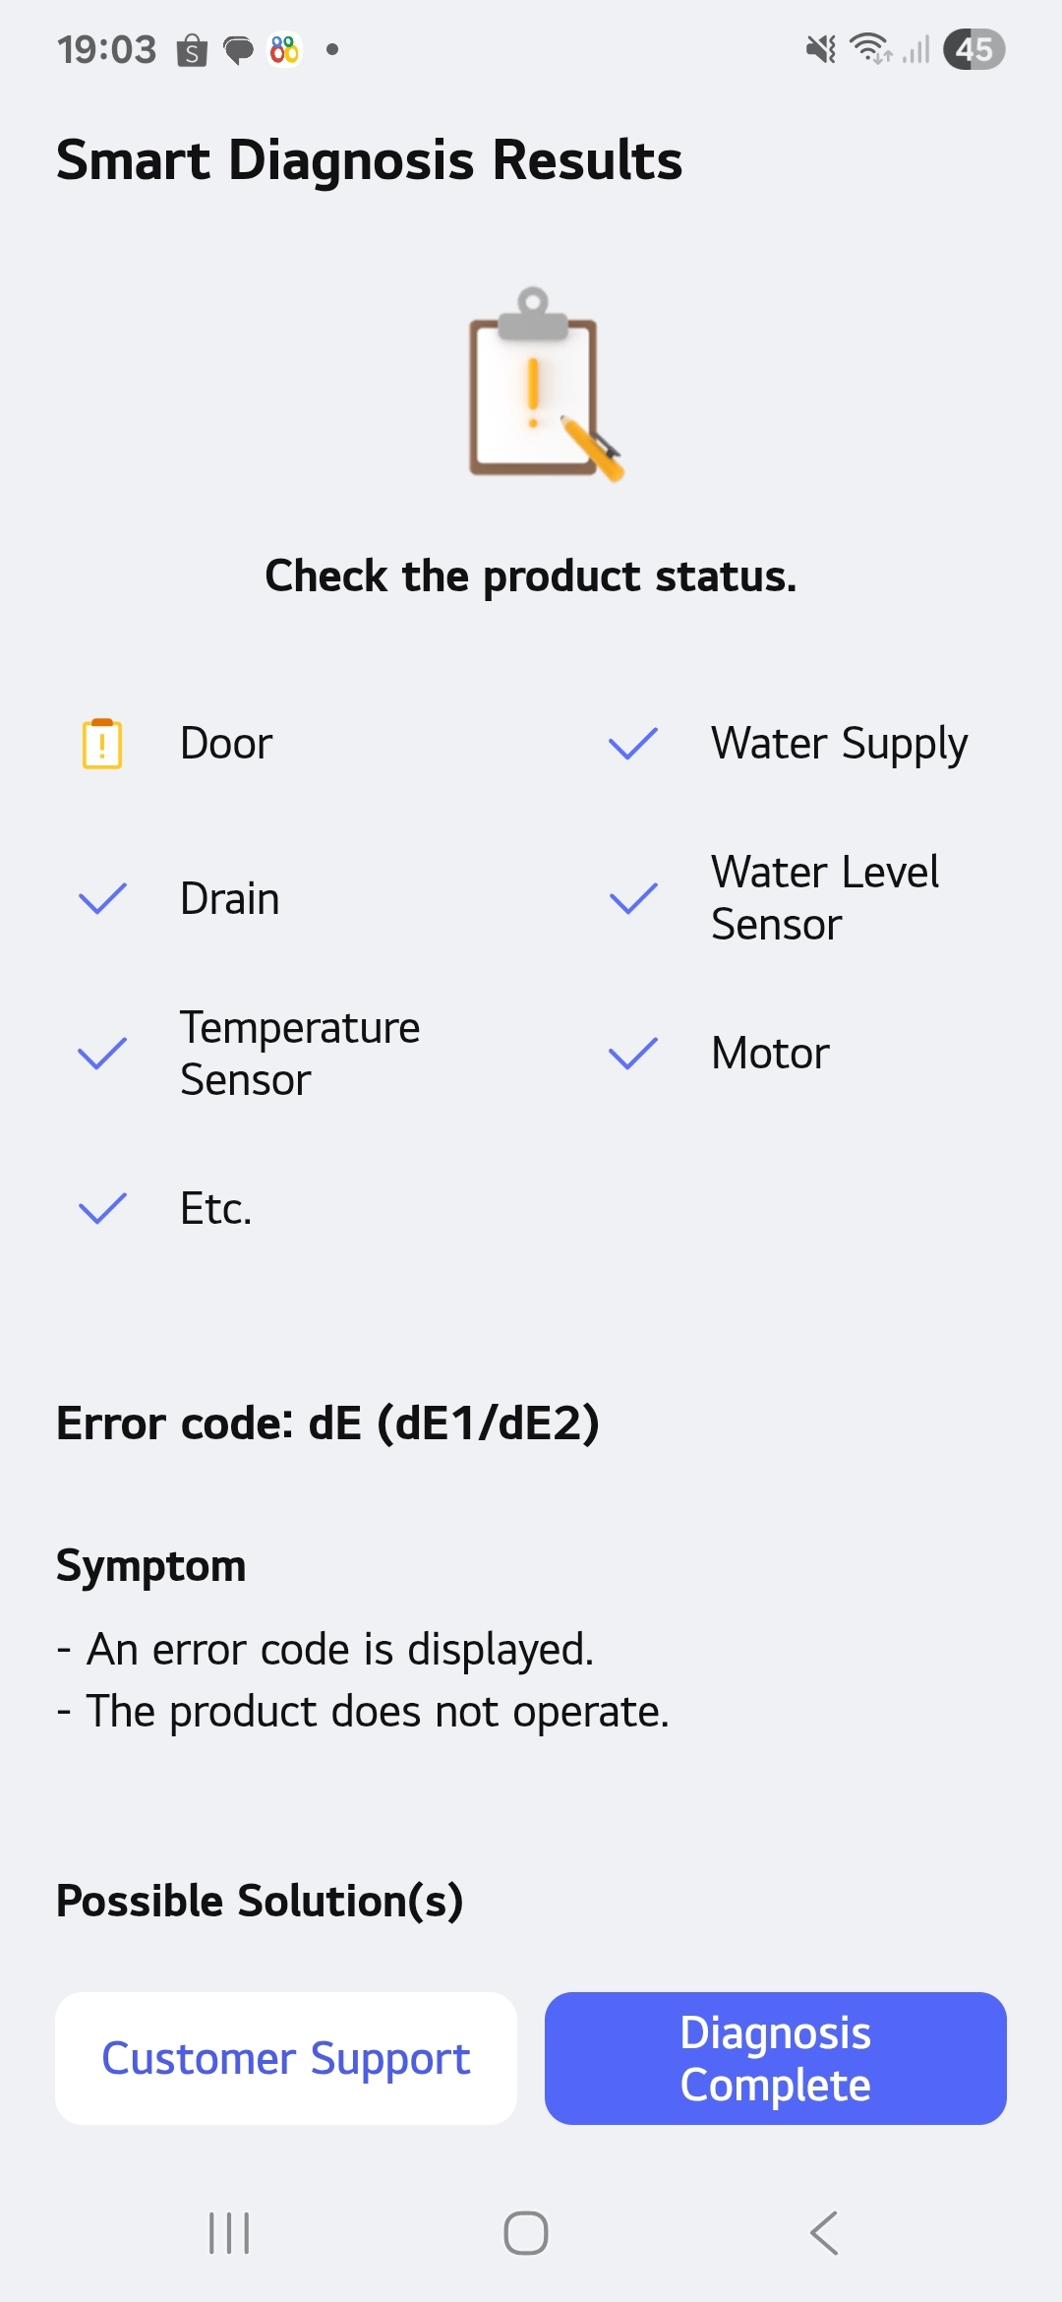This screenshot has height=2302, width=1062.
Task: Tap the muted sound status icon
Action: click(820, 49)
